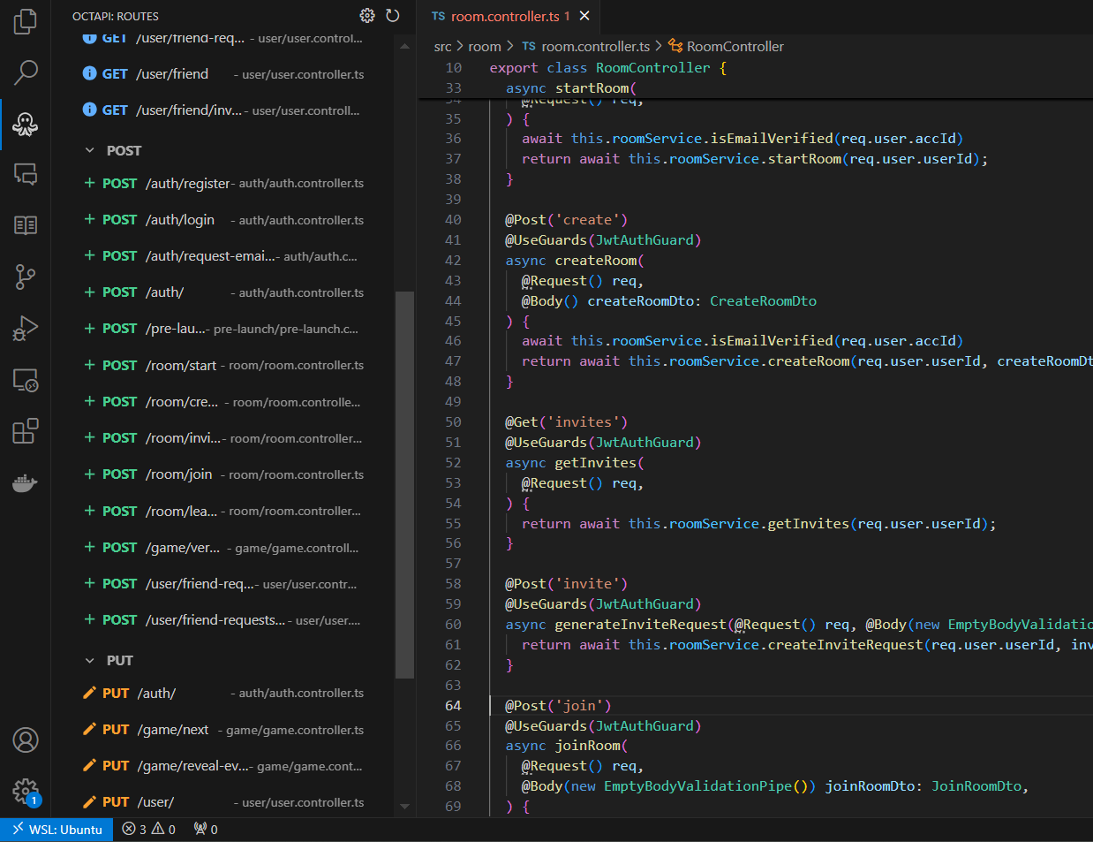Screen dimensions: 1093x842
Task: Collapse the PUT routes group
Action: [x=89, y=660]
